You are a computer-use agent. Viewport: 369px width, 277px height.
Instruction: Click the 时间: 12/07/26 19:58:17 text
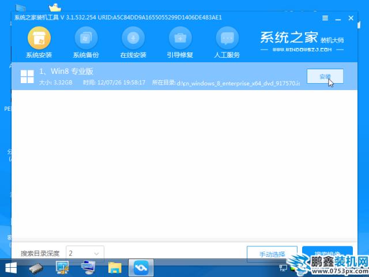pyautogui.click(x=114, y=83)
